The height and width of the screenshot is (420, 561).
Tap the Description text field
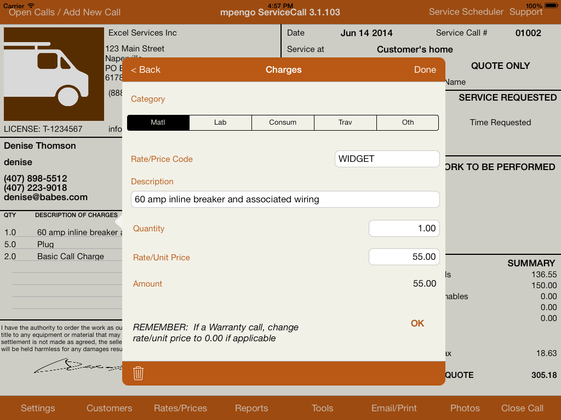[x=285, y=200]
